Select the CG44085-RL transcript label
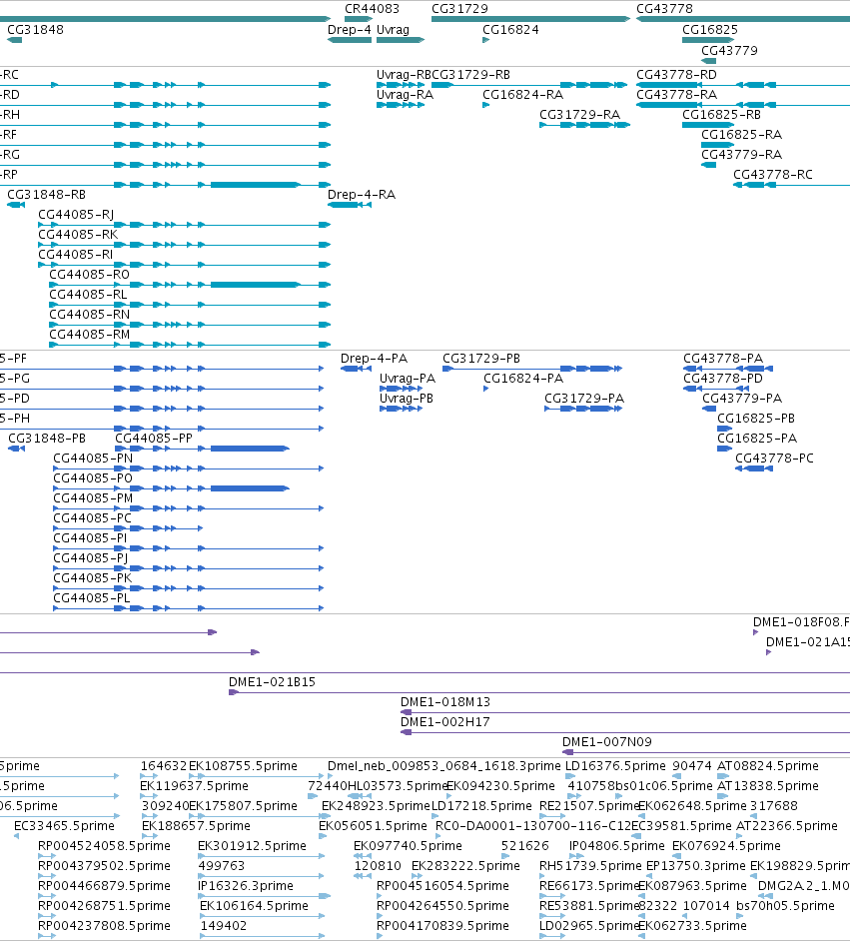The width and height of the screenshot is (850, 941). [88, 294]
